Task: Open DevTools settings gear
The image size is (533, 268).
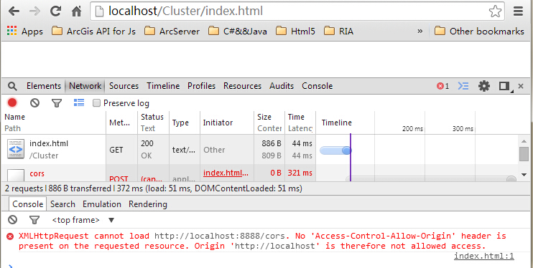Action: pyautogui.click(x=484, y=86)
